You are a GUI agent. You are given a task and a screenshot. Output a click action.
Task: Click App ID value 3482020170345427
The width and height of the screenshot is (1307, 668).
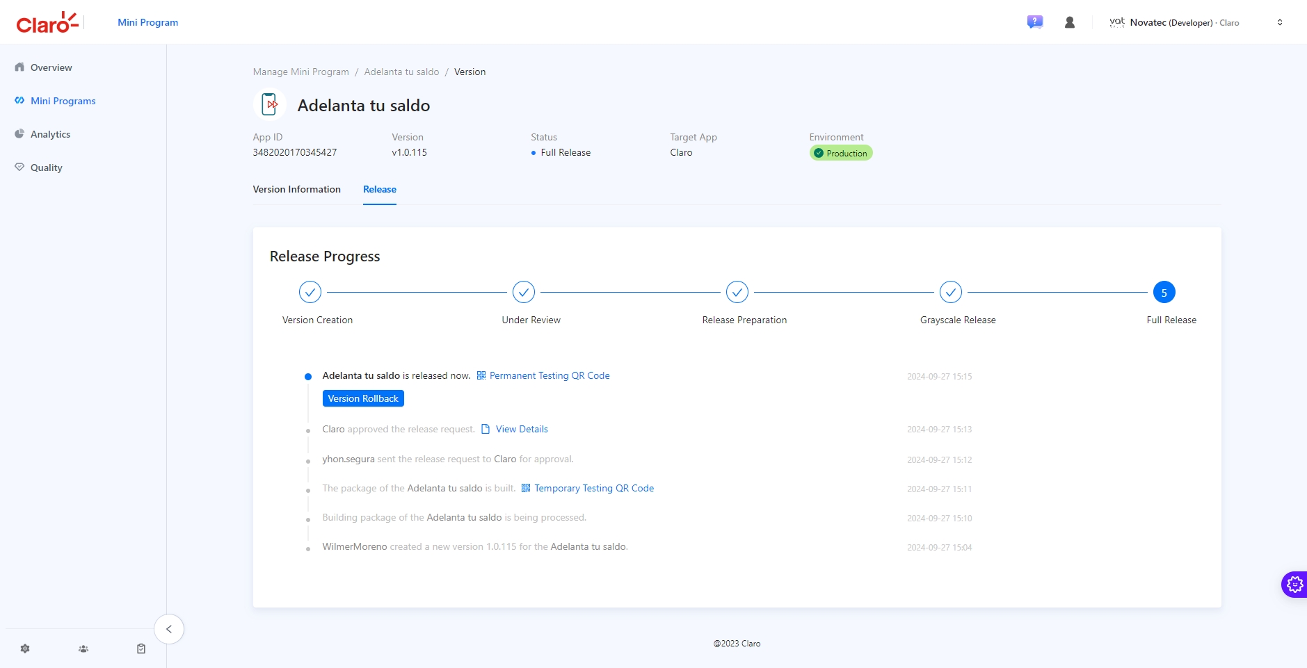click(295, 152)
